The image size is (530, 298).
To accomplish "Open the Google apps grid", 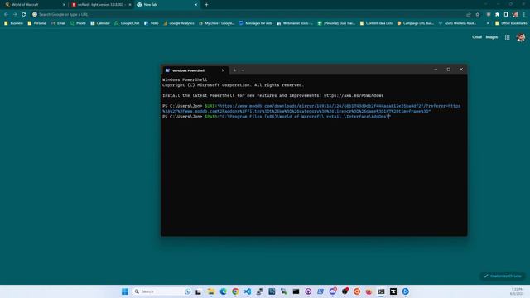I will 508,37.
